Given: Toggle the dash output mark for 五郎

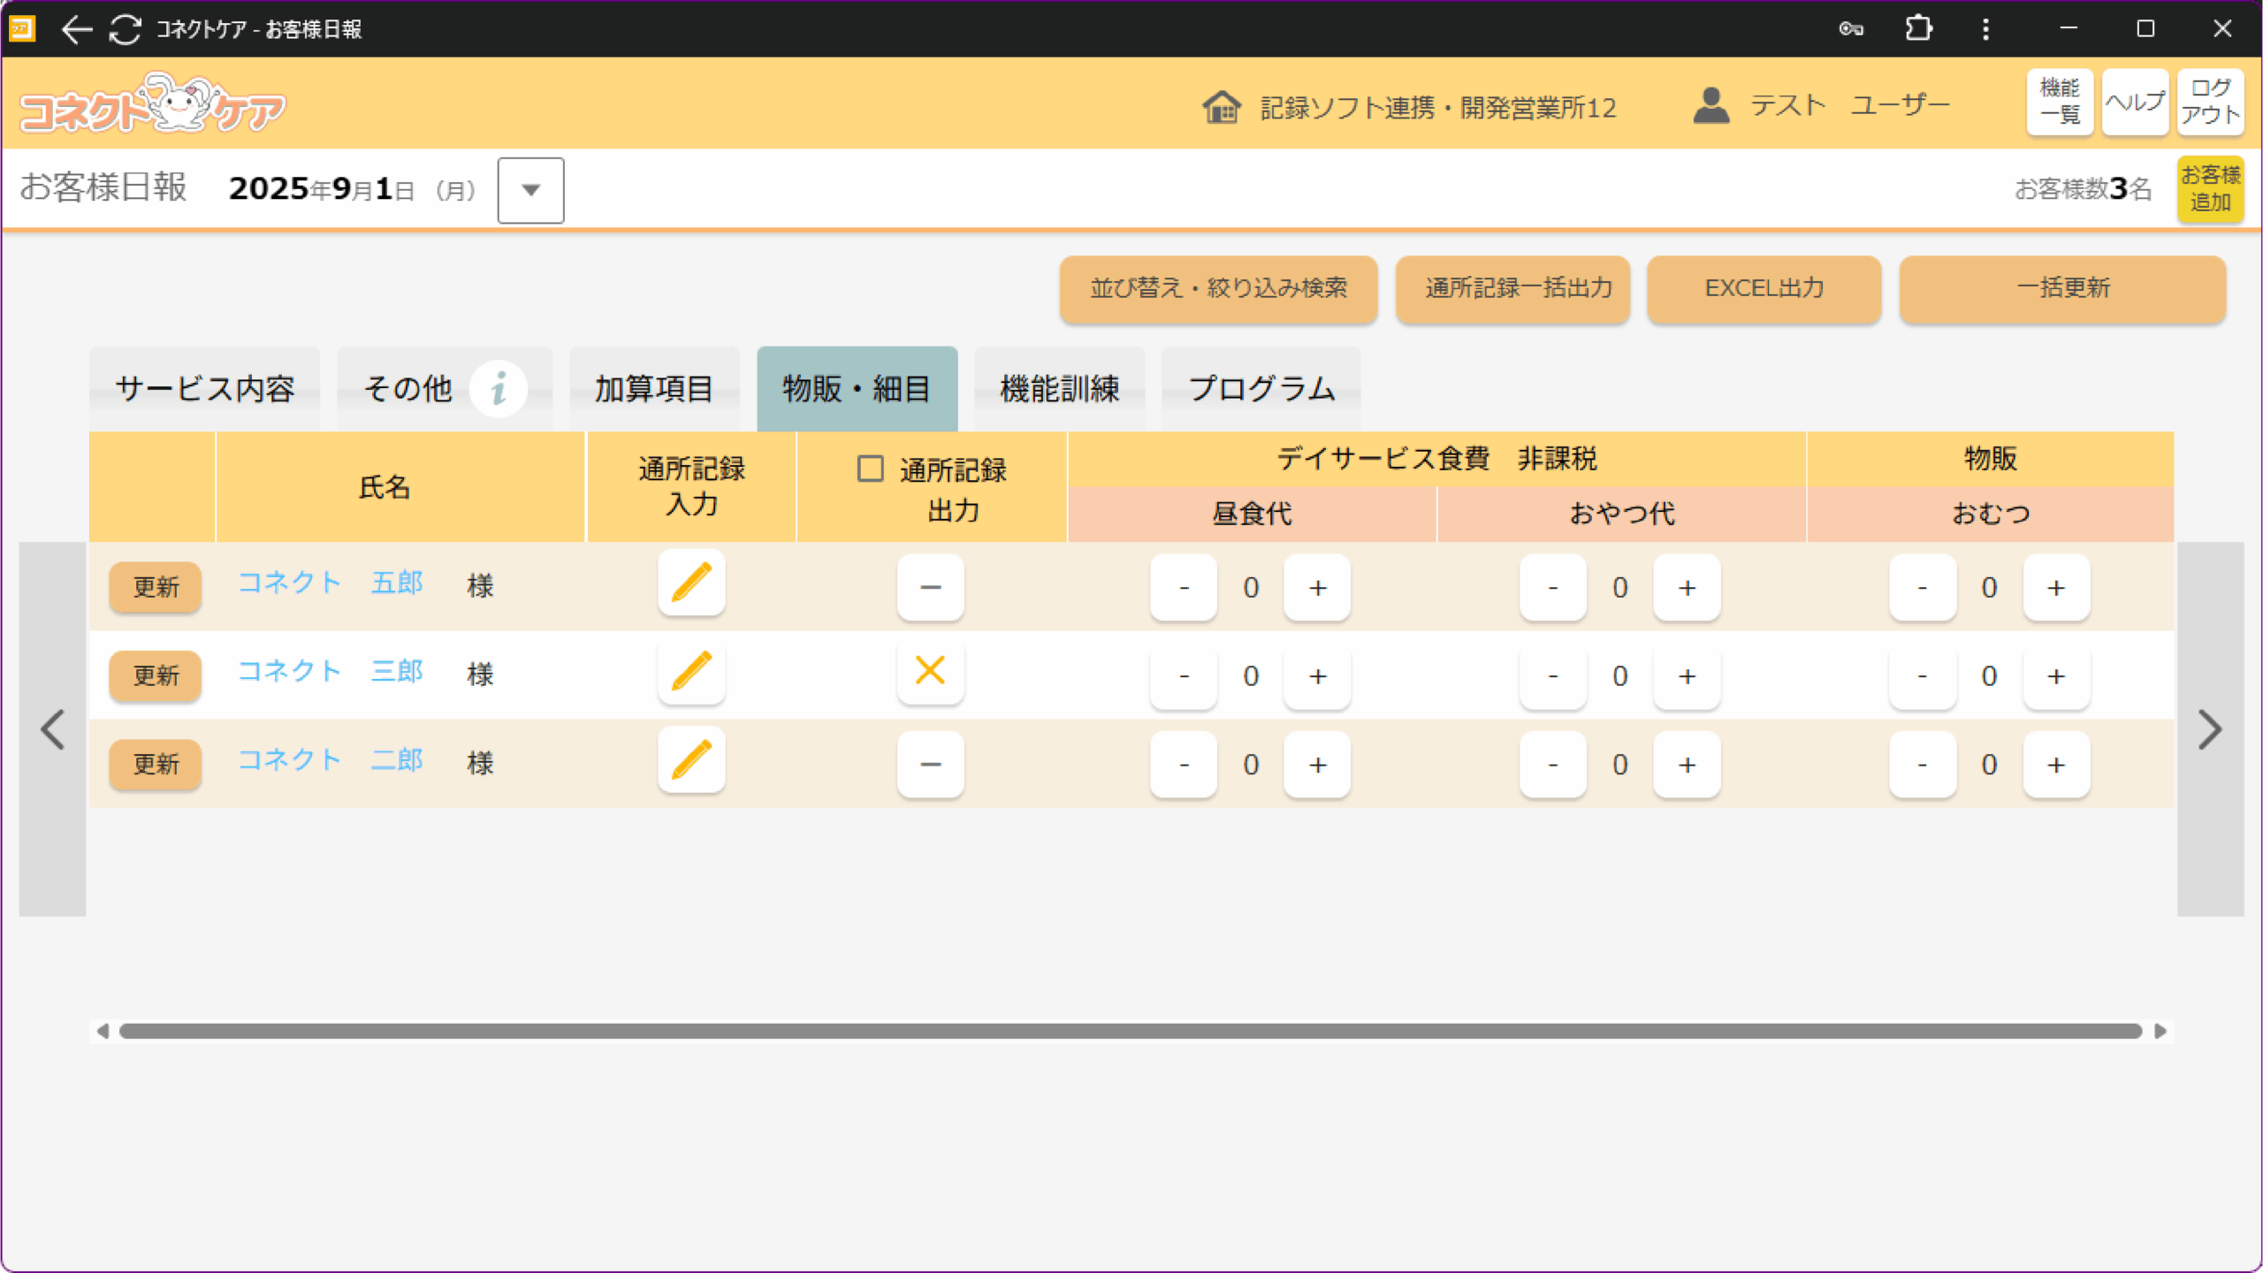Looking at the screenshot, I should [930, 587].
